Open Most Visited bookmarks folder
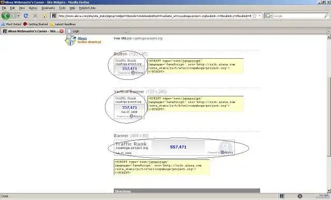The image size is (331, 200). [x=11, y=24]
